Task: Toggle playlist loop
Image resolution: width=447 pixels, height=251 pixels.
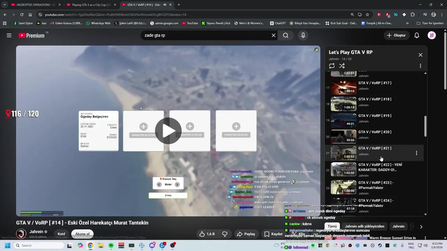Action: [x=332, y=66]
